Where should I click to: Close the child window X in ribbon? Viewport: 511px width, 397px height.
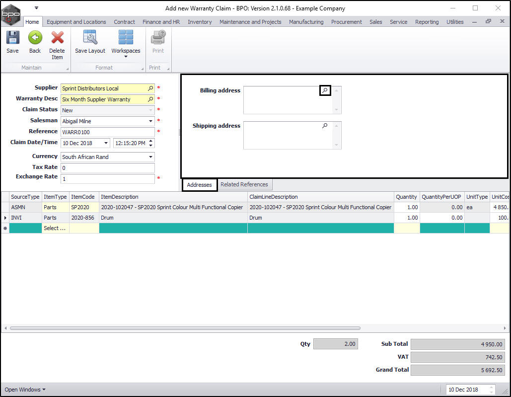point(502,21)
